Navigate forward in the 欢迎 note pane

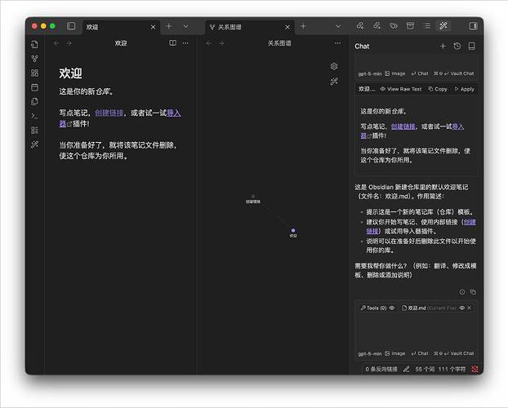69,43
